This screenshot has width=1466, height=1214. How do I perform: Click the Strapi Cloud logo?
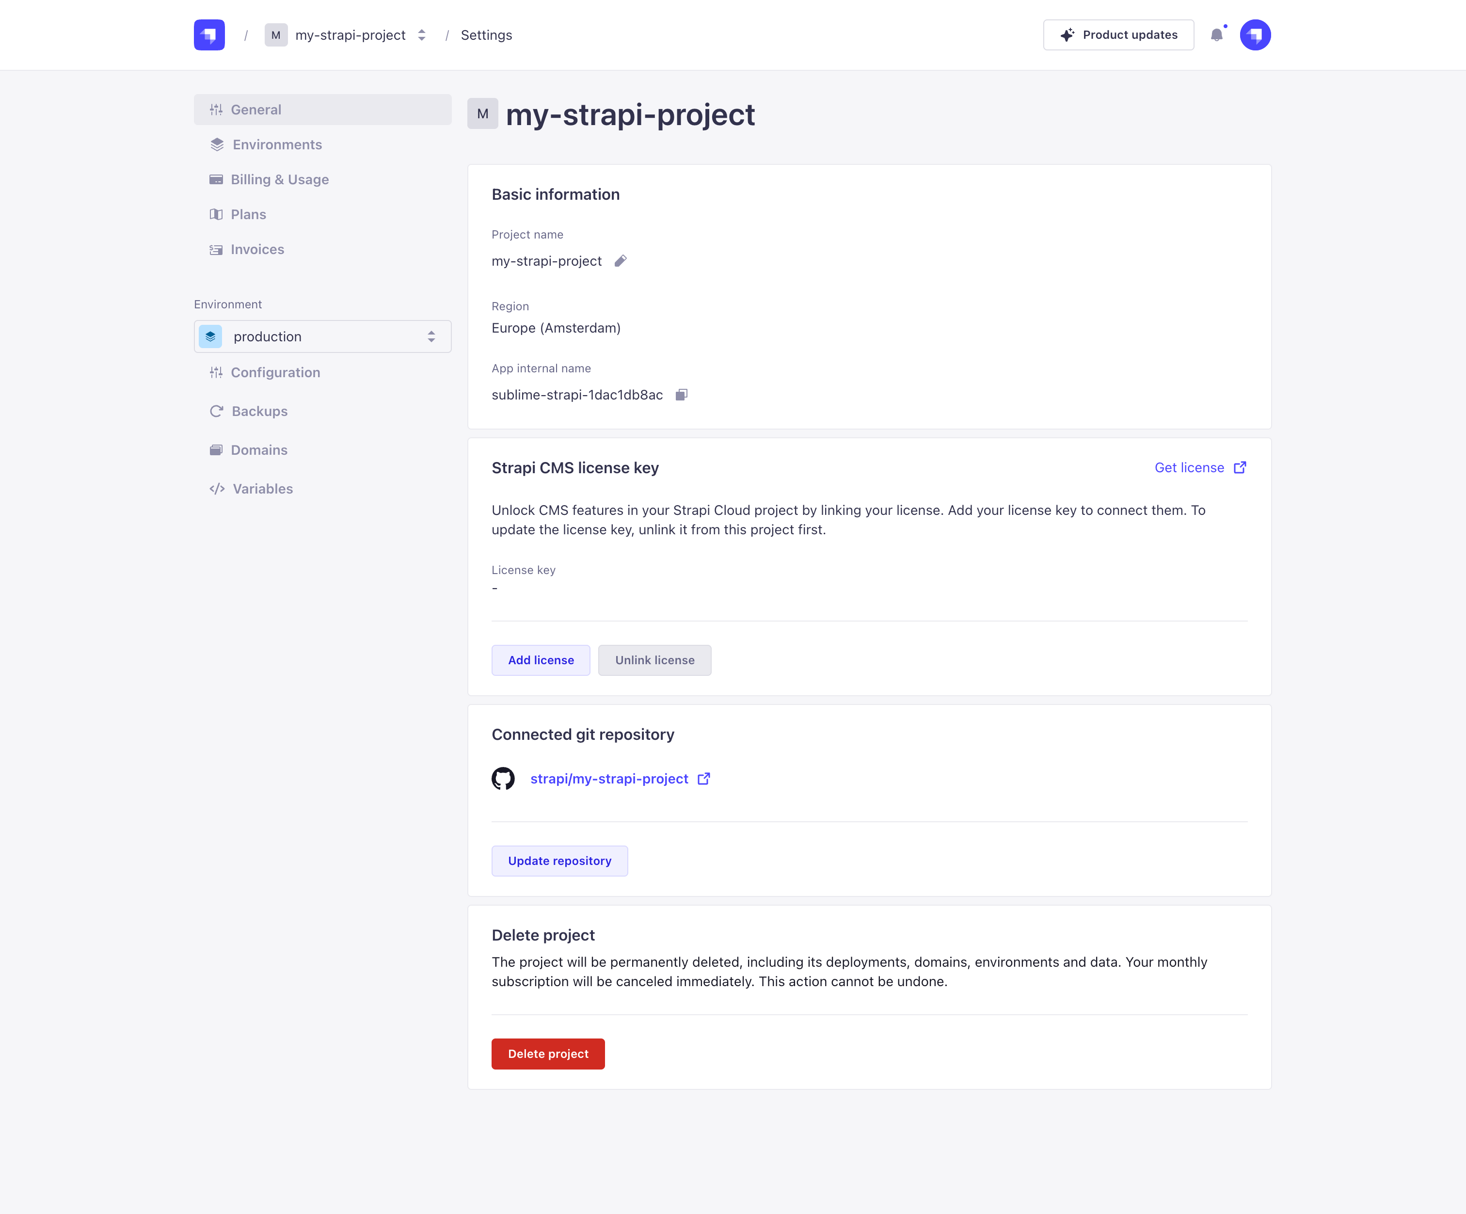(209, 35)
